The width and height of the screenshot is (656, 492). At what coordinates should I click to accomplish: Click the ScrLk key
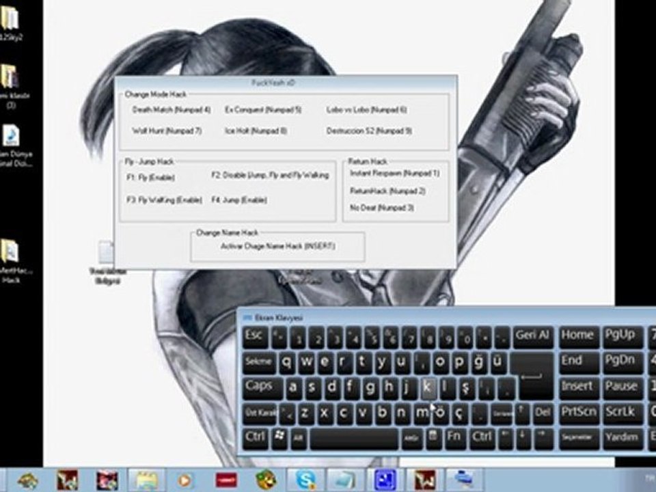coord(622,414)
